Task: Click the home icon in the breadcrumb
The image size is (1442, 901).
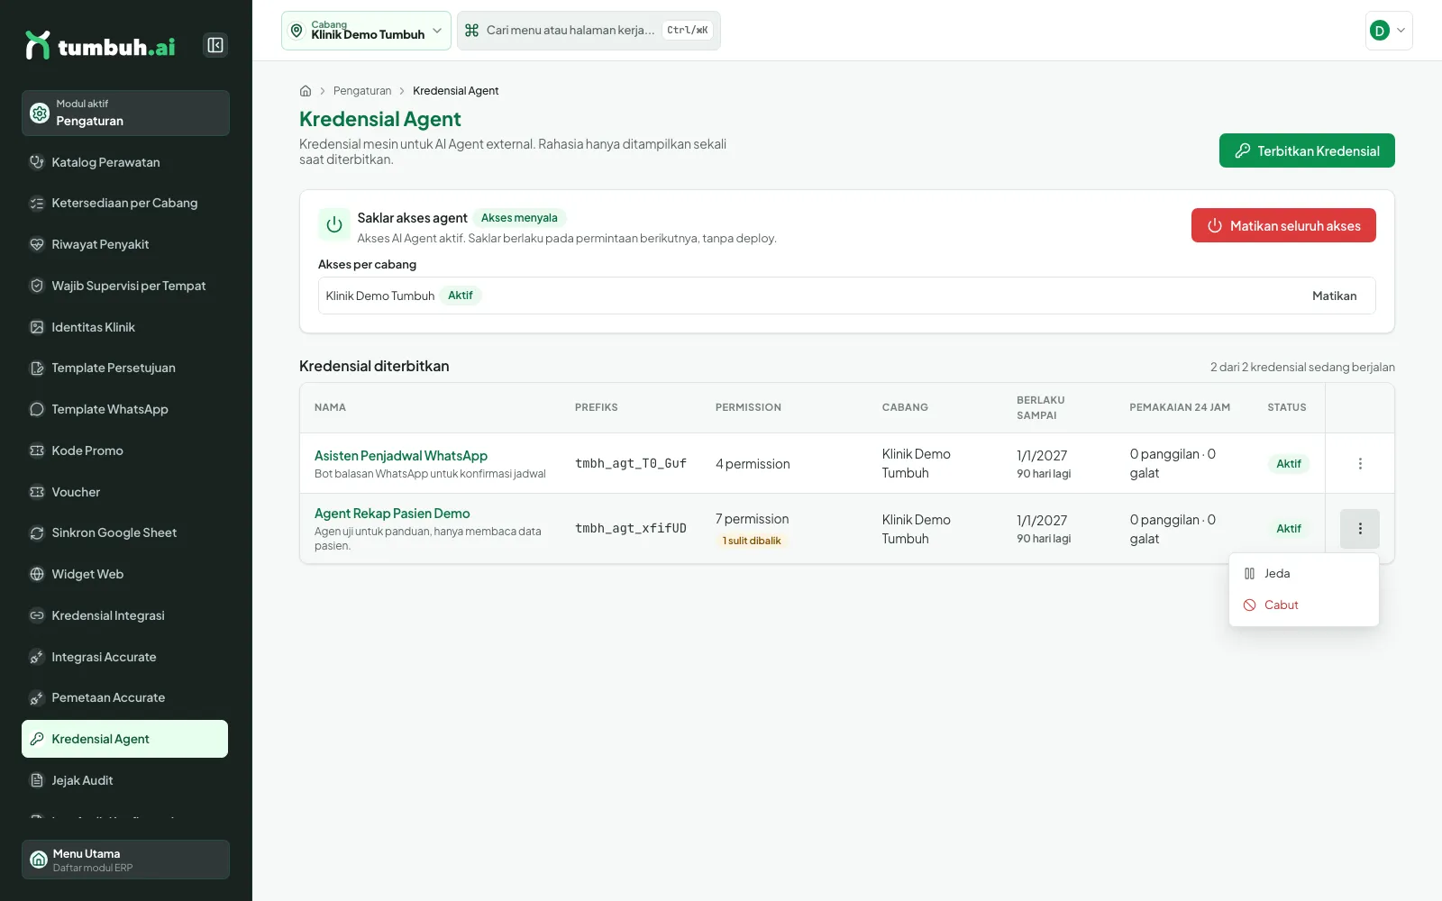Action: pyautogui.click(x=306, y=91)
